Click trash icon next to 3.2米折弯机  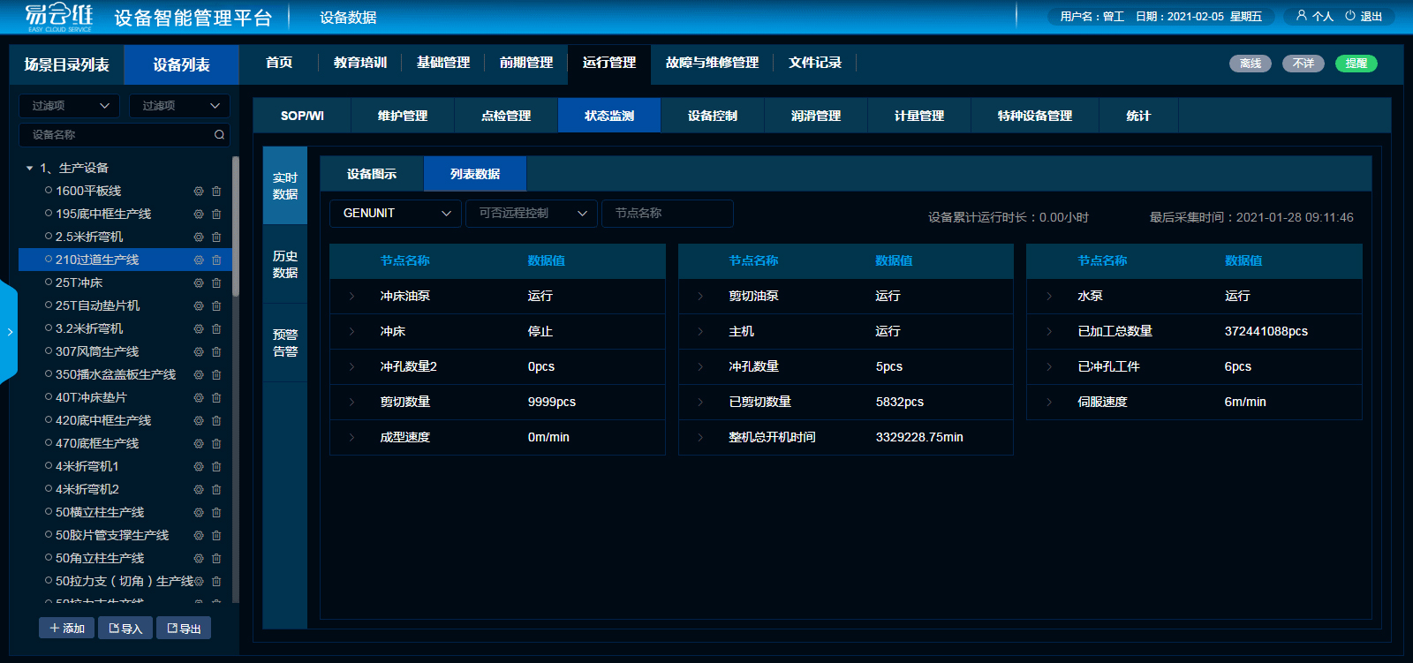tap(216, 328)
